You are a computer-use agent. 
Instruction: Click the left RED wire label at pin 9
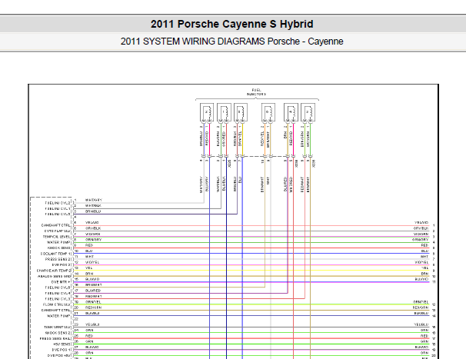pyautogui.click(x=89, y=245)
